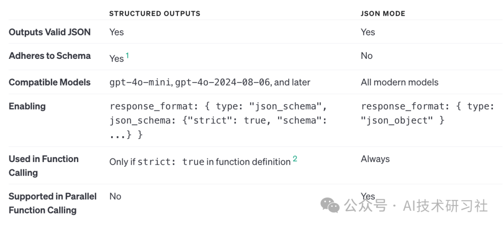Screen dimensions: 504x226
Task: Select the Adheres to Schema row label
Action: 49,56
